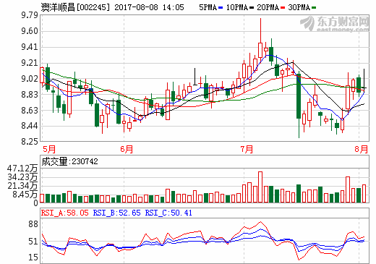Click the 34.23万 volume axis label
The image size is (376, 264).
click(22, 177)
